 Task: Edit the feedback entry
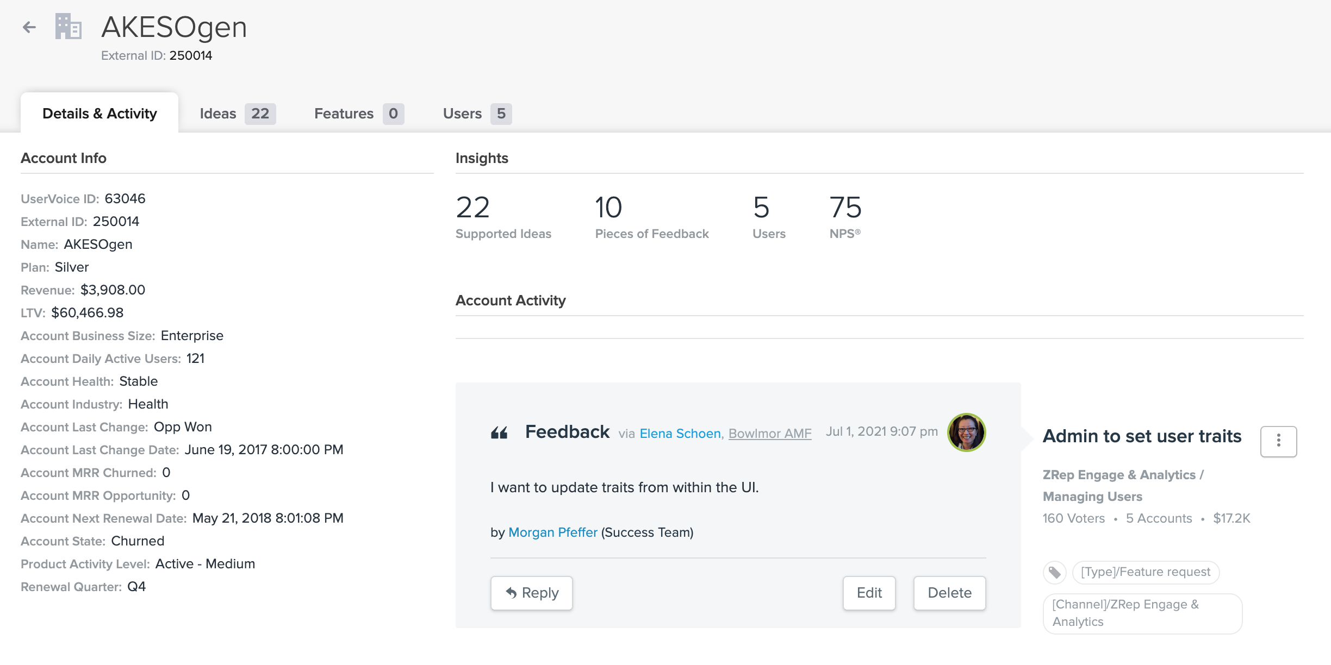tap(869, 593)
